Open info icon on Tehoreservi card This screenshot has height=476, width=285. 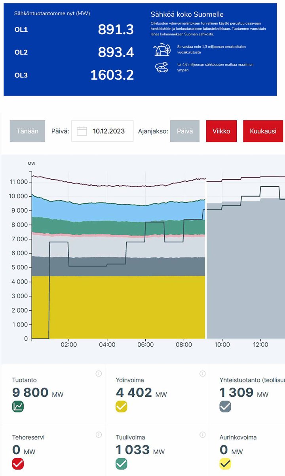99,435
